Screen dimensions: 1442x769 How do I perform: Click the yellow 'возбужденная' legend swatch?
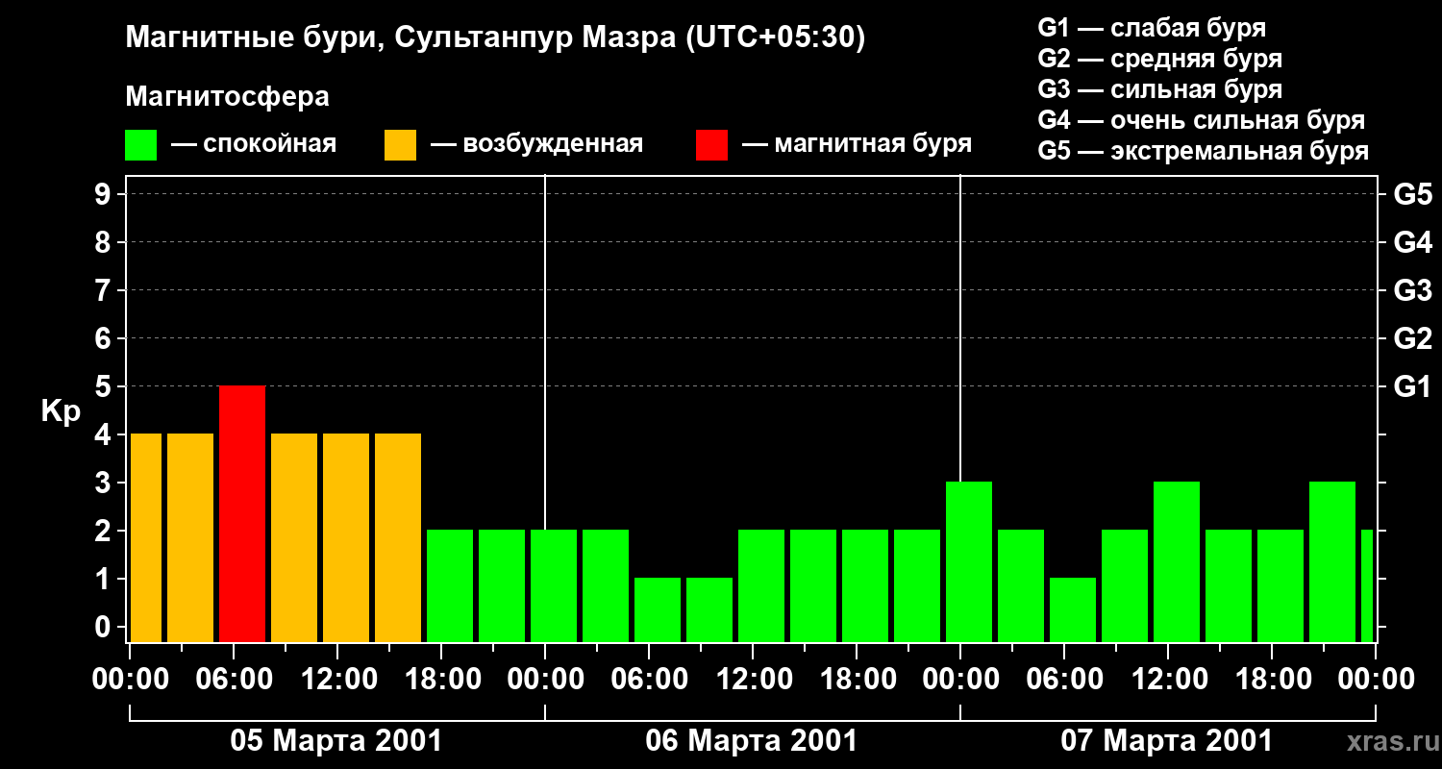click(400, 145)
